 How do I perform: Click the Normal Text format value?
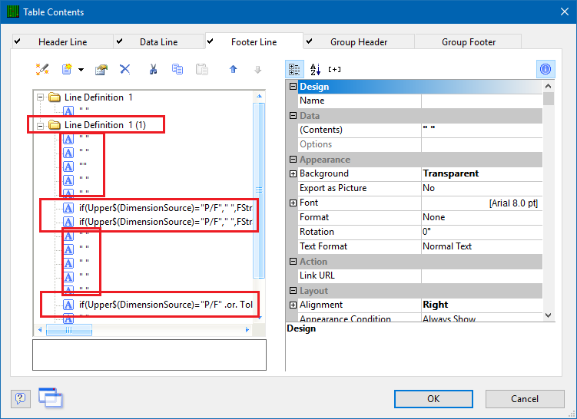pyautogui.click(x=482, y=246)
